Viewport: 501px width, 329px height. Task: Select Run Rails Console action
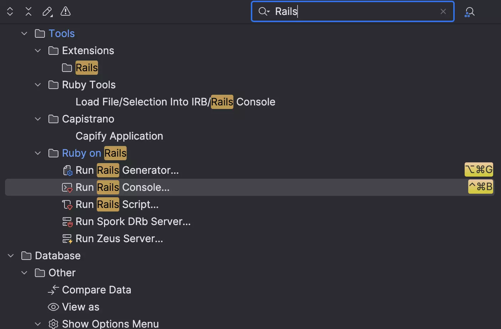pos(122,187)
